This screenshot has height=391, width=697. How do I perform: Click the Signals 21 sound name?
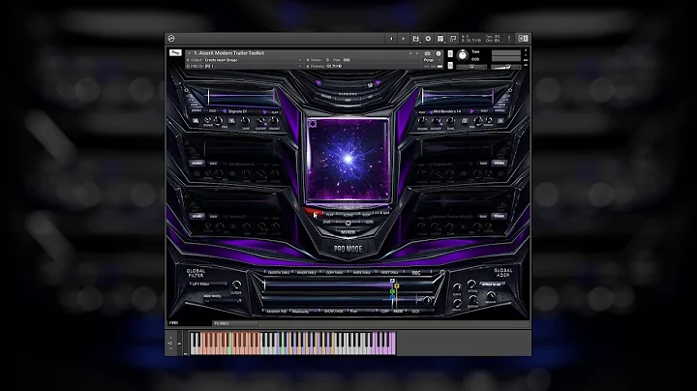point(238,111)
